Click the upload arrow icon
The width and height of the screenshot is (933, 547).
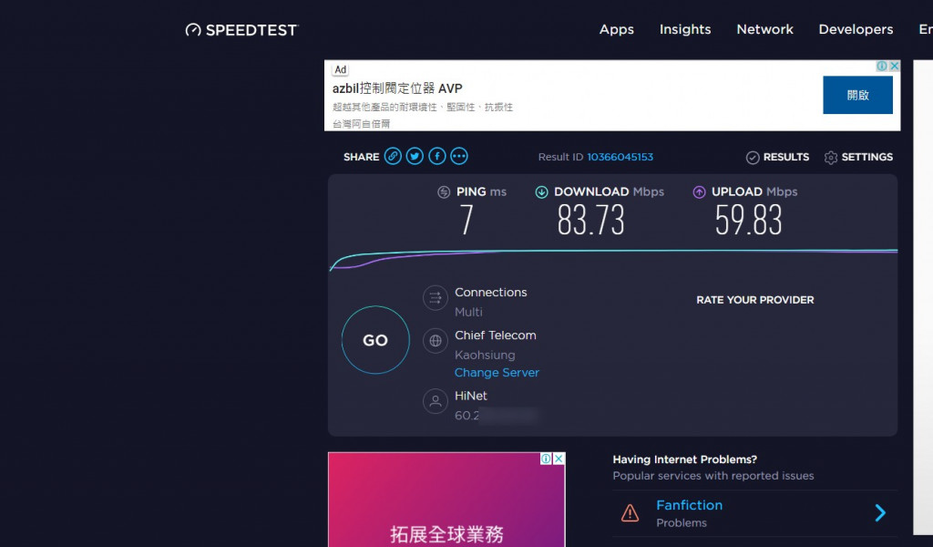[x=699, y=191]
